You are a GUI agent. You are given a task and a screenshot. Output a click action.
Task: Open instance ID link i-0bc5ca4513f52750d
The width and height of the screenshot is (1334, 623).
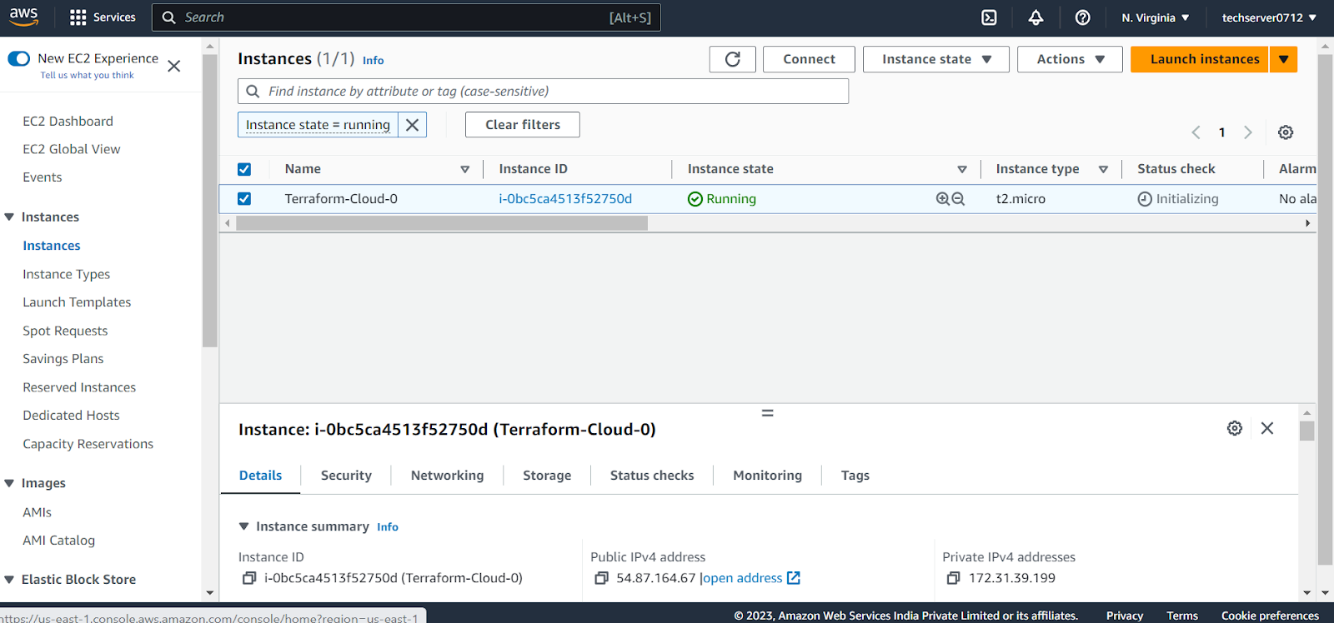pyautogui.click(x=565, y=199)
